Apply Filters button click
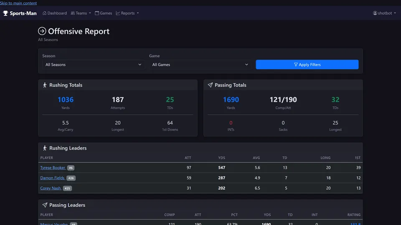 (x=307, y=65)
